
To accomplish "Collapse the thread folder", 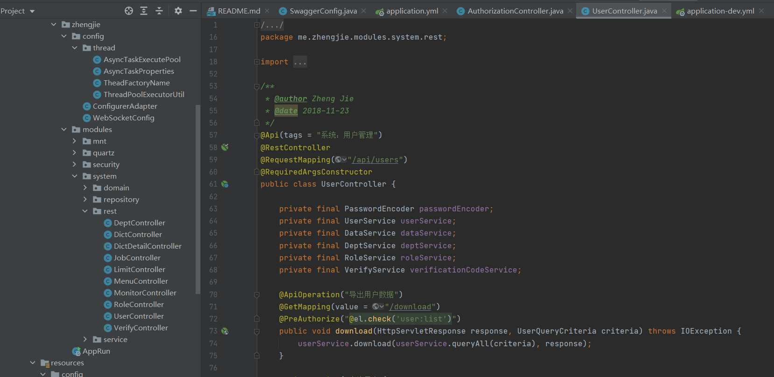I will click(75, 48).
